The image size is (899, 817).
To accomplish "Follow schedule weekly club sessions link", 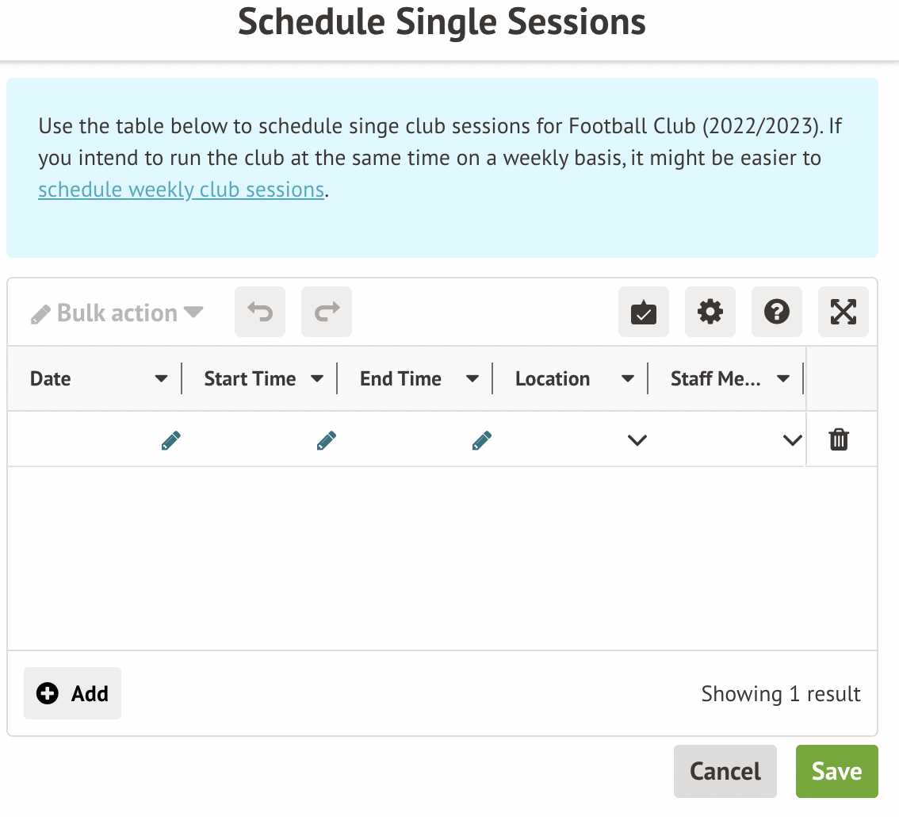I will (181, 190).
